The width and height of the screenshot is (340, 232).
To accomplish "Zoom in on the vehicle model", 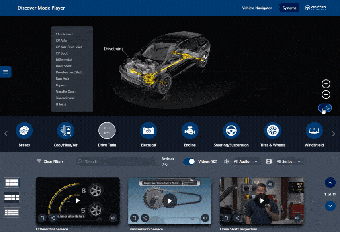I will point(326,84).
